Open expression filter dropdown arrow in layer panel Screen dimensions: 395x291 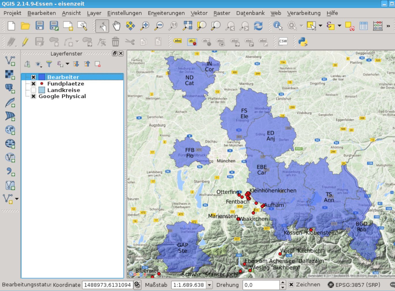tap(67, 64)
